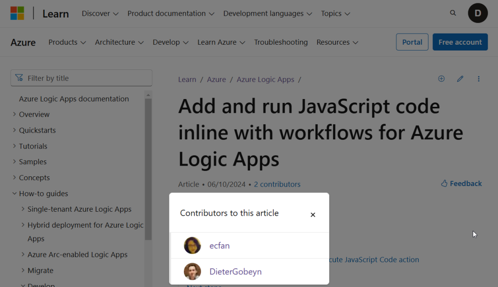The image size is (498, 287).
Task: Click the Portal button
Action: (412, 42)
